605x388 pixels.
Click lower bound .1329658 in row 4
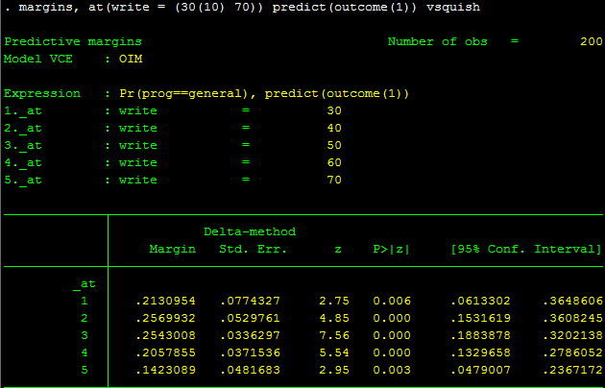[x=480, y=352]
